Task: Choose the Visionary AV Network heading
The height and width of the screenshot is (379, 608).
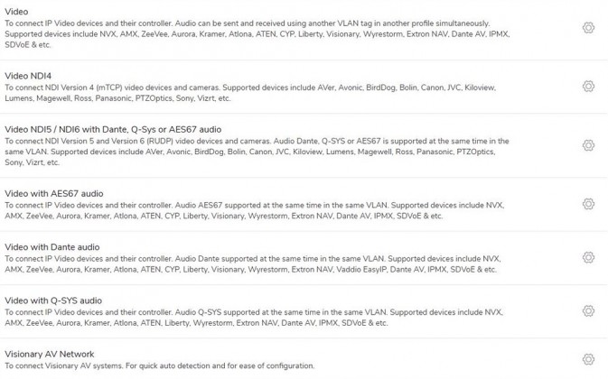Action: pos(50,354)
